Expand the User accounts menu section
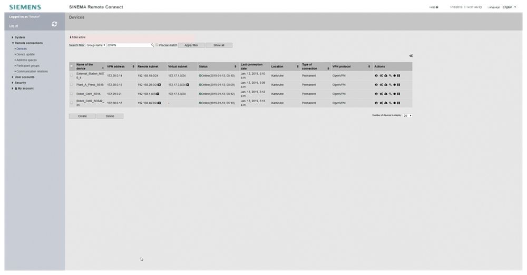527x275 pixels. [x=24, y=77]
